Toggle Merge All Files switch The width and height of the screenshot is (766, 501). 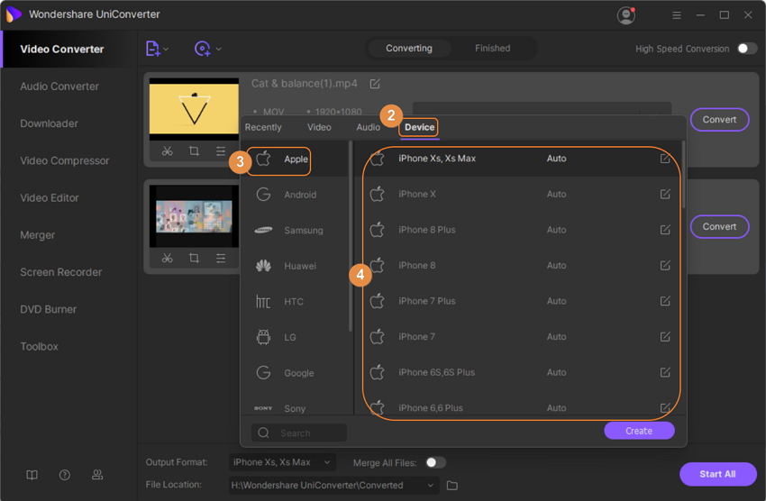click(435, 462)
